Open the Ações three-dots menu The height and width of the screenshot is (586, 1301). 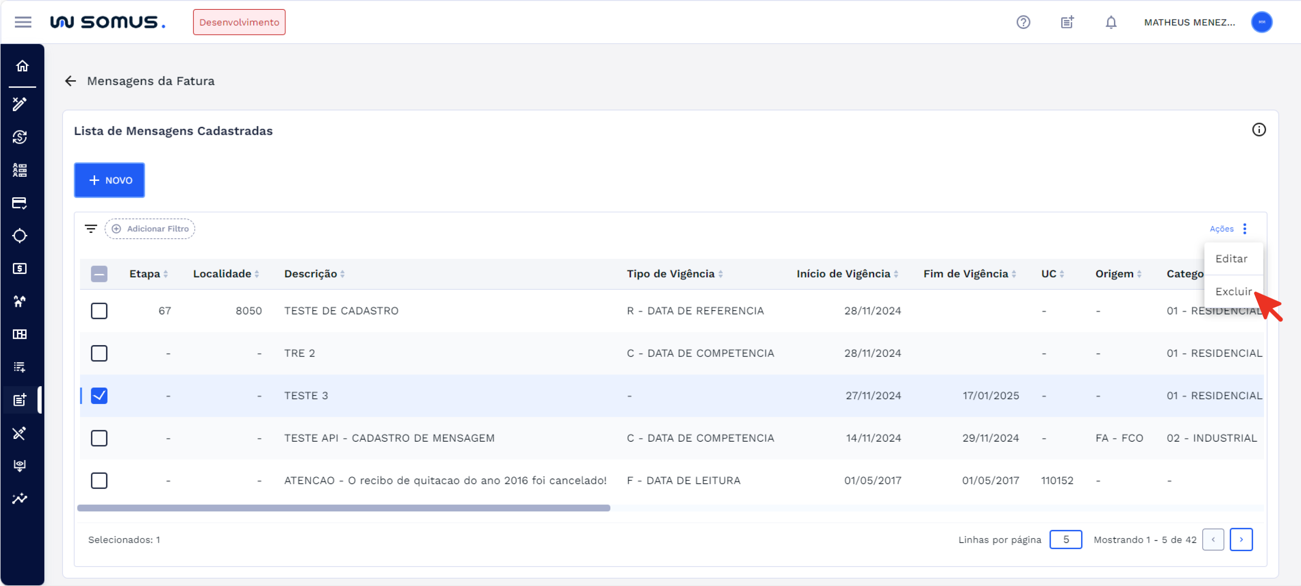point(1244,229)
